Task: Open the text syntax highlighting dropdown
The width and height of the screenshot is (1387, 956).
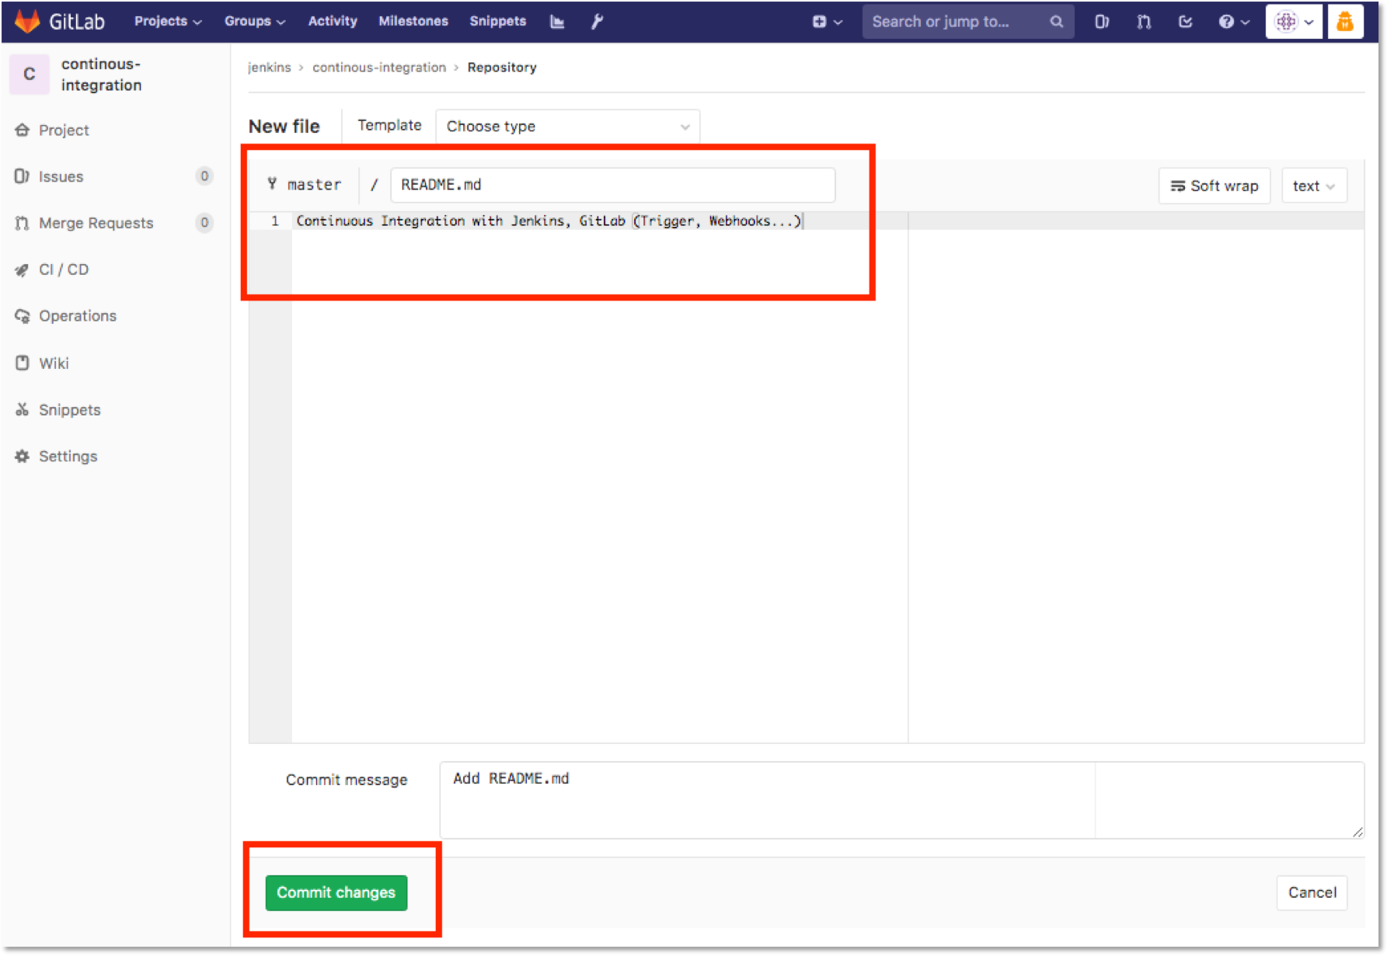Action: (x=1313, y=186)
